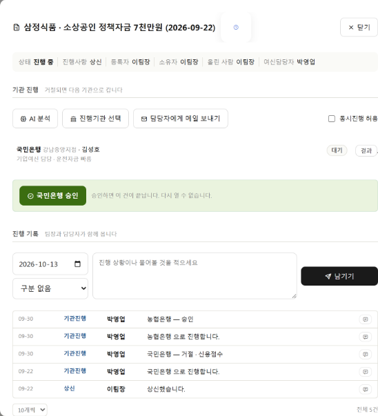378x416 pixels.
Task: Click text 국민은행 으로 진행합니다.
Action: 183,372
